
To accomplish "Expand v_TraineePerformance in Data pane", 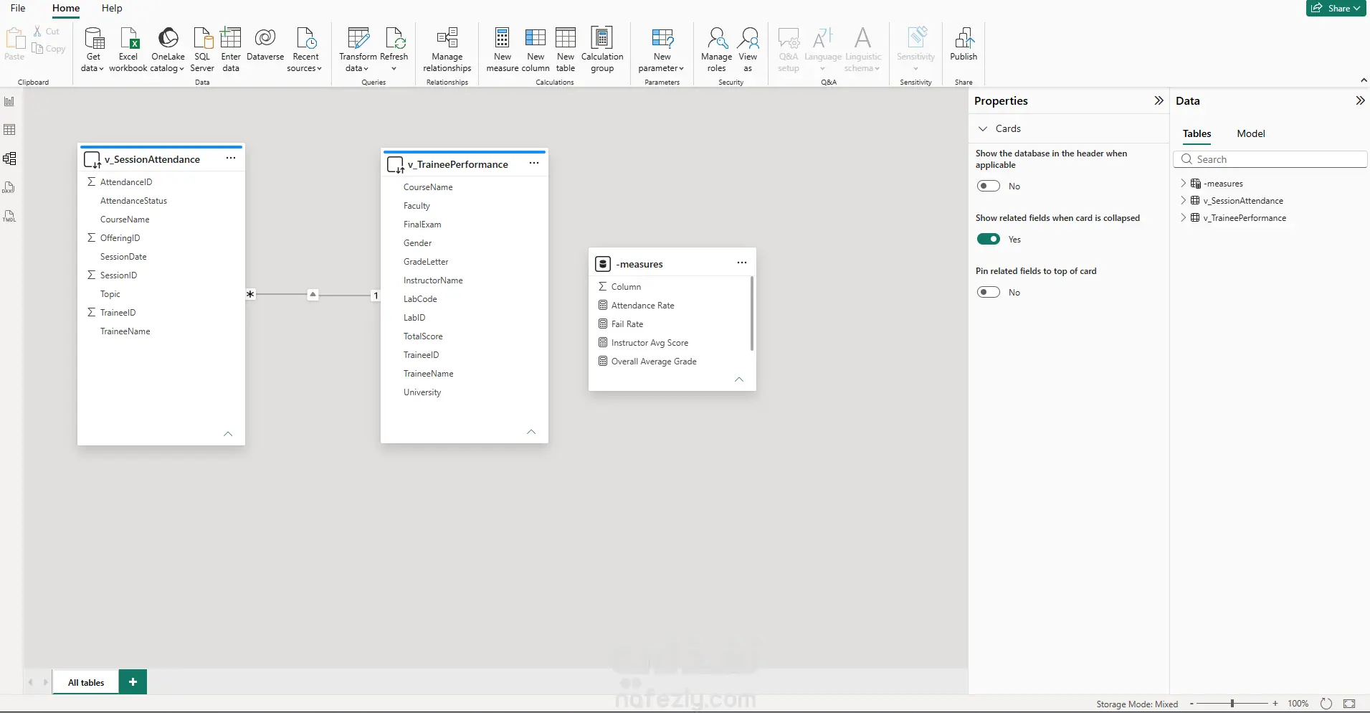I will (x=1183, y=218).
